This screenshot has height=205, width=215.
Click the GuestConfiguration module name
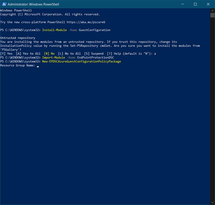[x=95, y=30]
